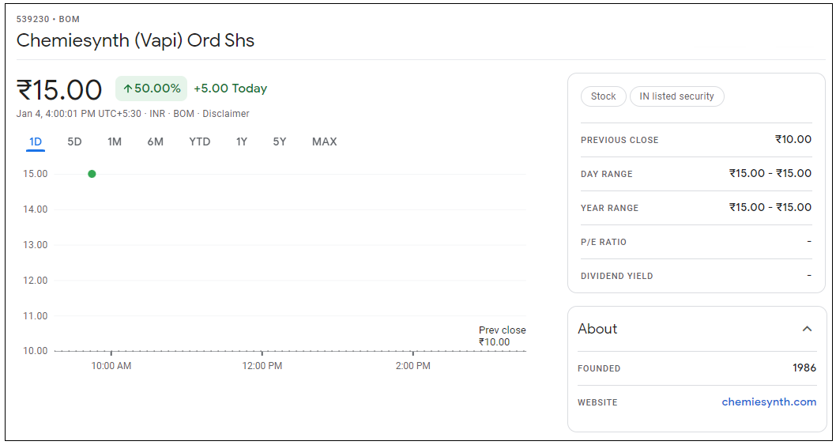Viewport: 836px width, 445px height.
Task: Click the ₹10.00 previous close value
Action: 793,139
